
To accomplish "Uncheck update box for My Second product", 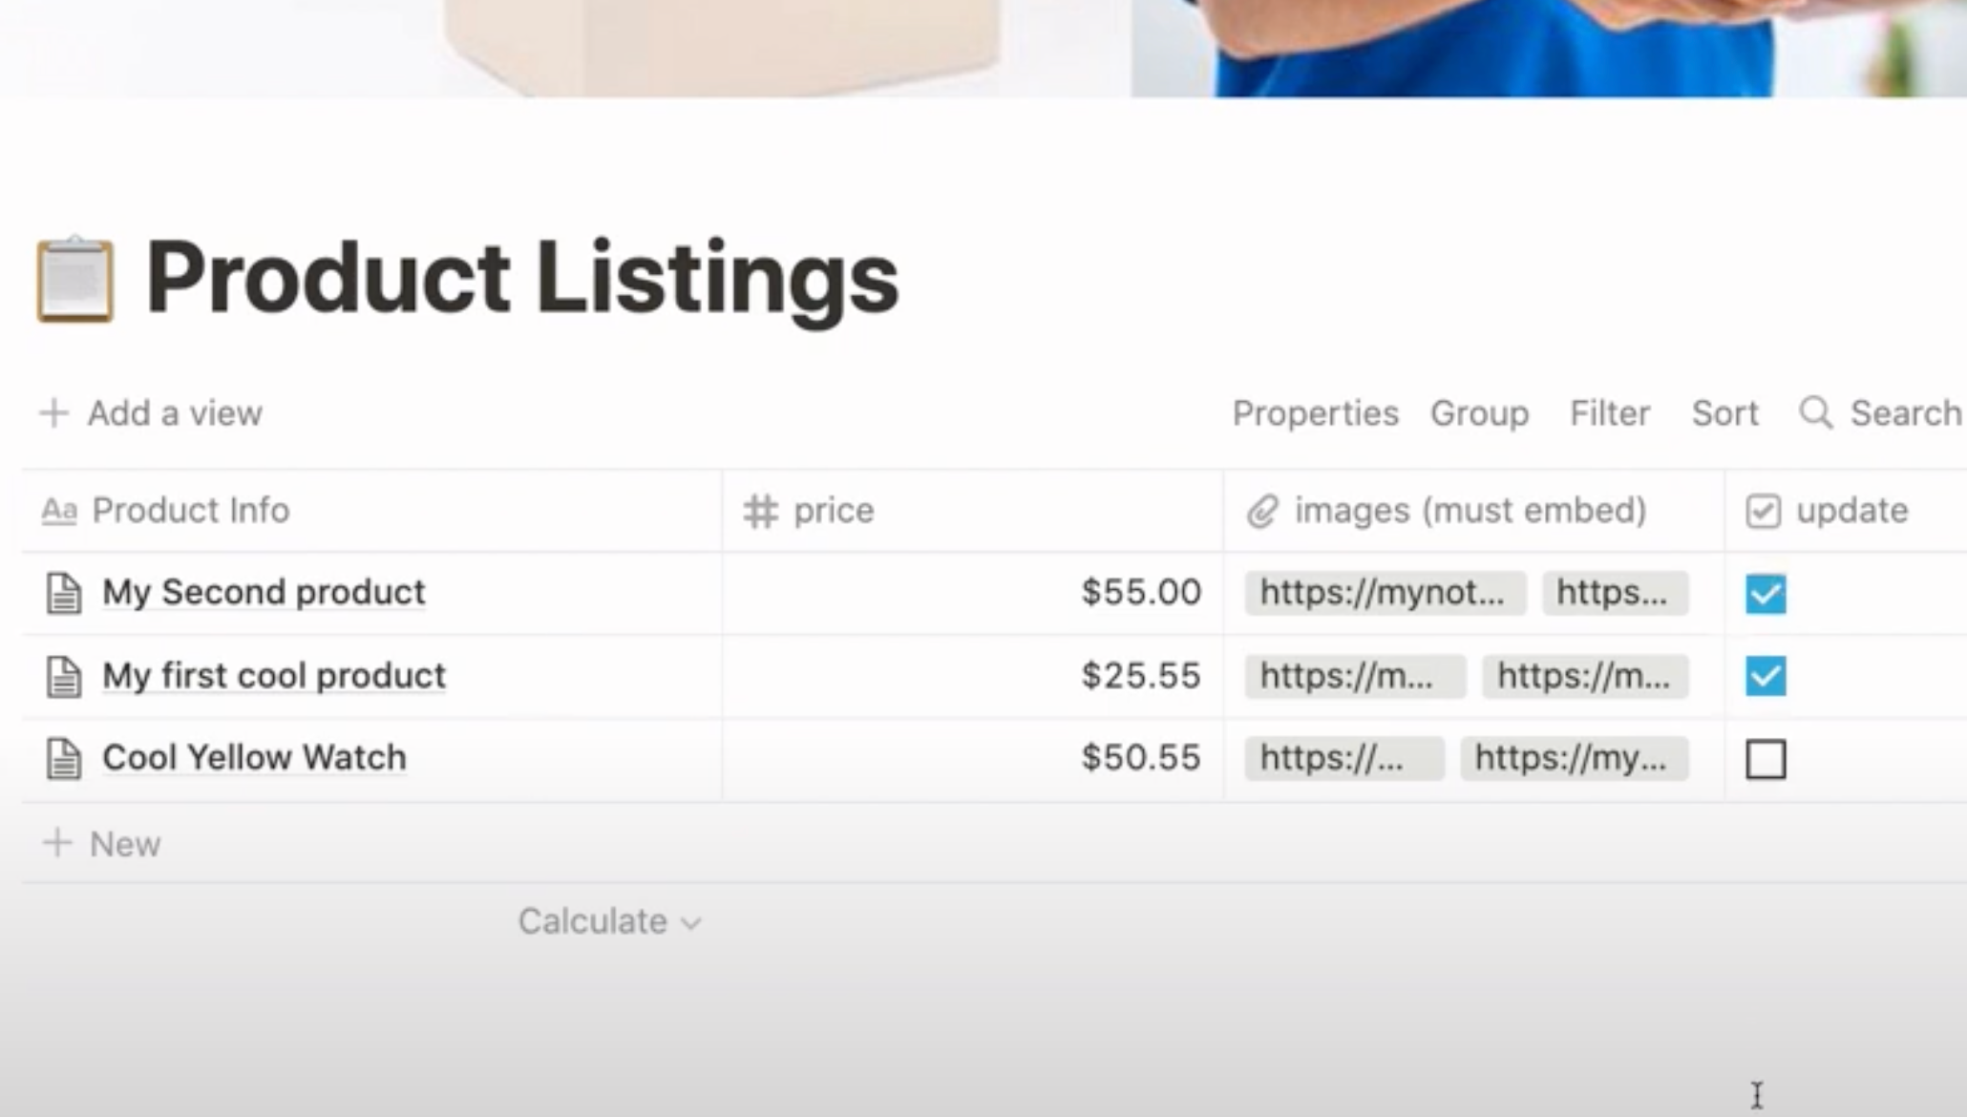I will [x=1766, y=593].
